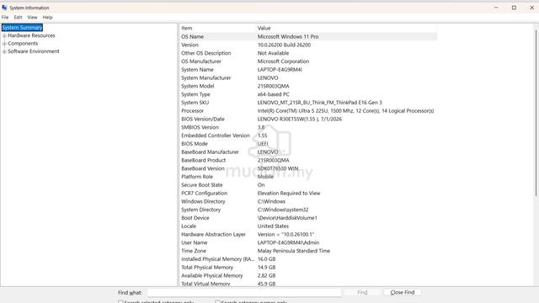Select the SMBIOS Version row label
The height and width of the screenshot is (303, 539).
[200, 127]
